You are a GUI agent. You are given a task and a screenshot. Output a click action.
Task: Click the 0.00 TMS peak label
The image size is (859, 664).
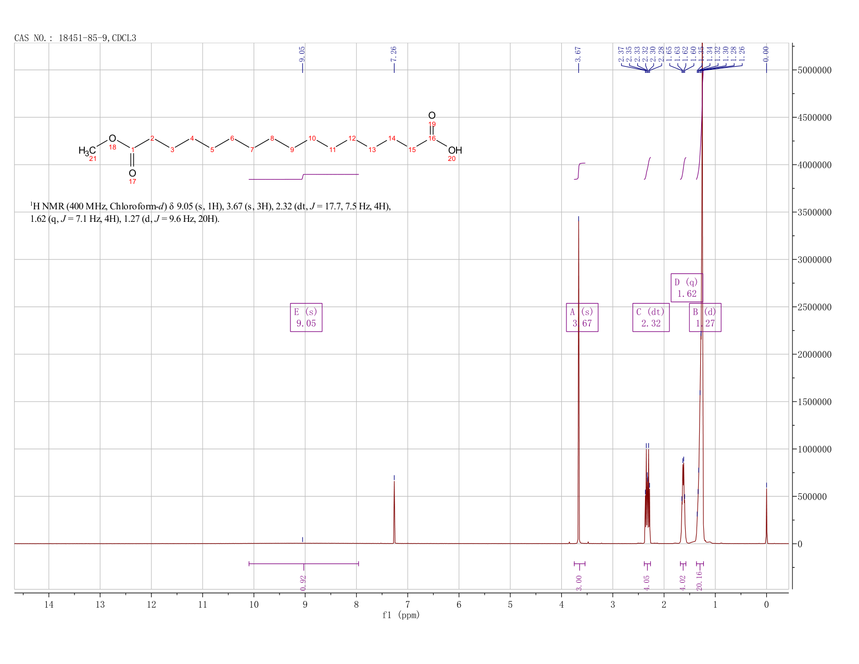pyautogui.click(x=766, y=54)
